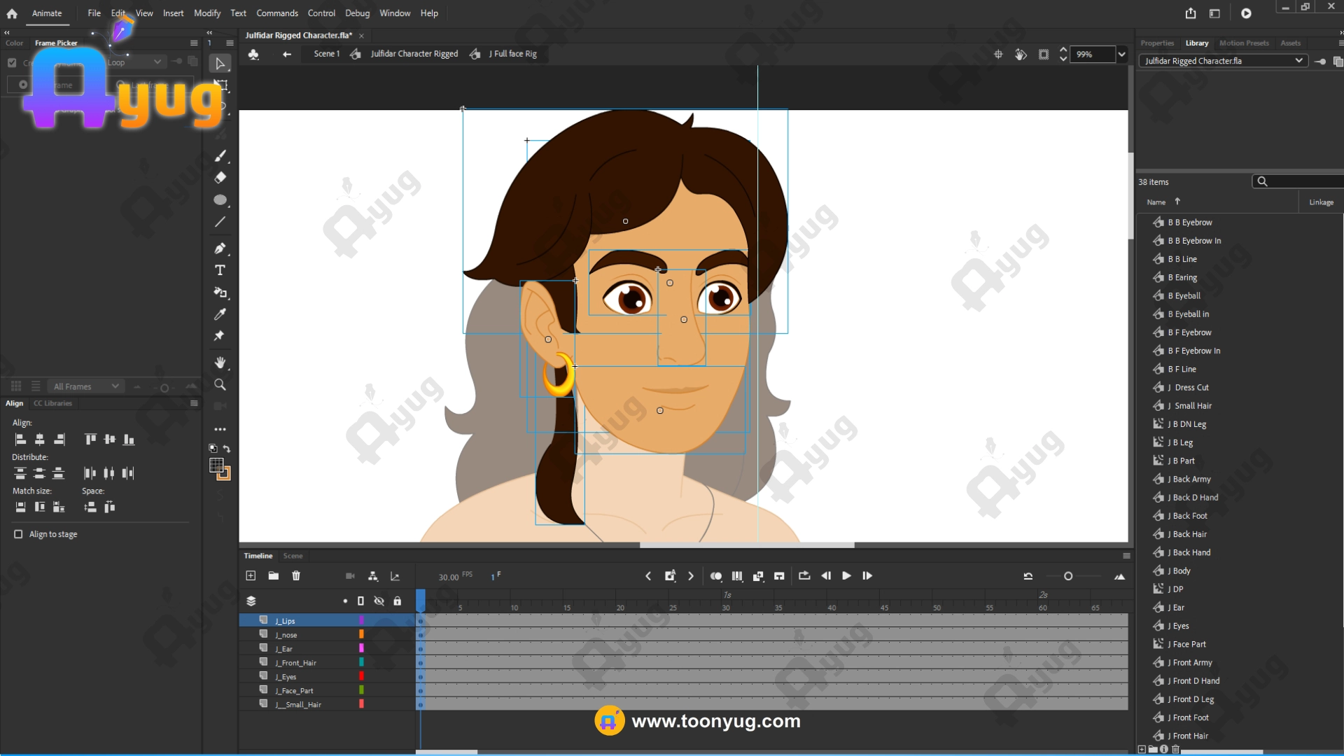The width and height of the screenshot is (1344, 756).
Task: Delete the selected timeline layer
Action: pyautogui.click(x=296, y=575)
